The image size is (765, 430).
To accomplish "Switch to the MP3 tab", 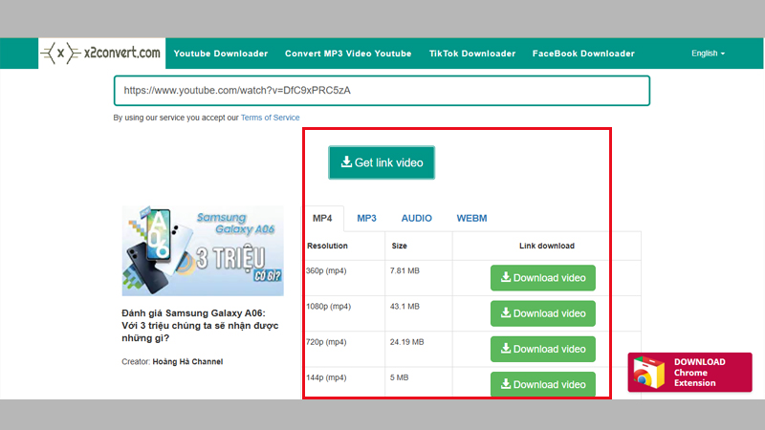I will tap(366, 218).
